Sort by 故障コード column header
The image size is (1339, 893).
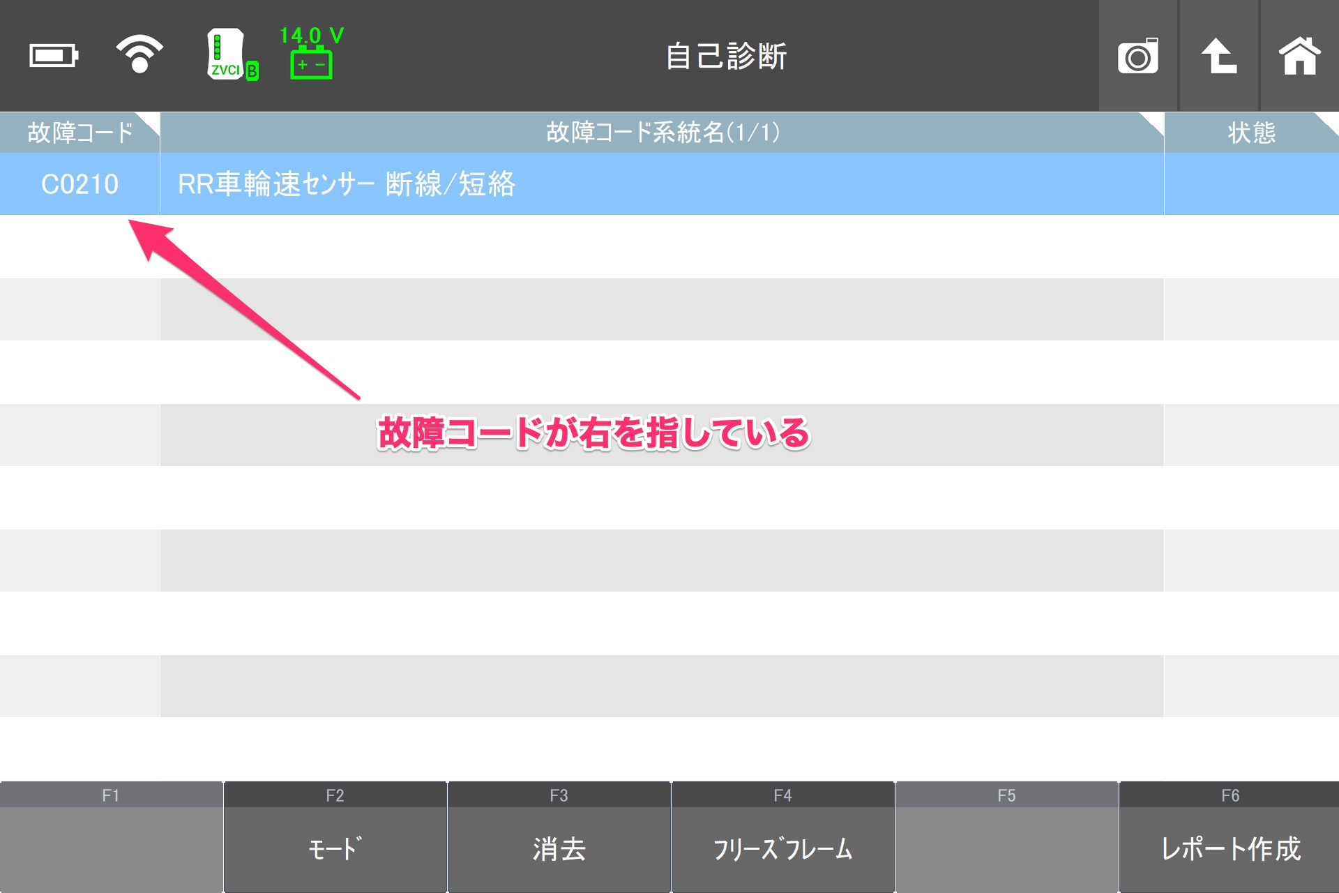(80, 133)
